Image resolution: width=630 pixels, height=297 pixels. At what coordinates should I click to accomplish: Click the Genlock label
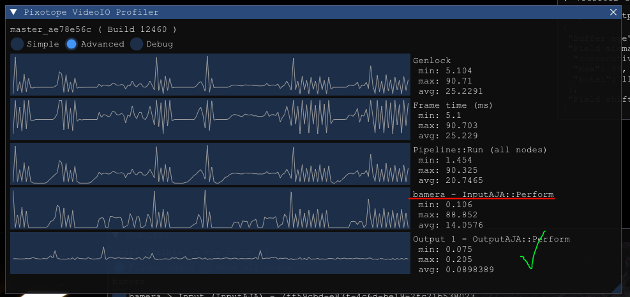pos(432,61)
